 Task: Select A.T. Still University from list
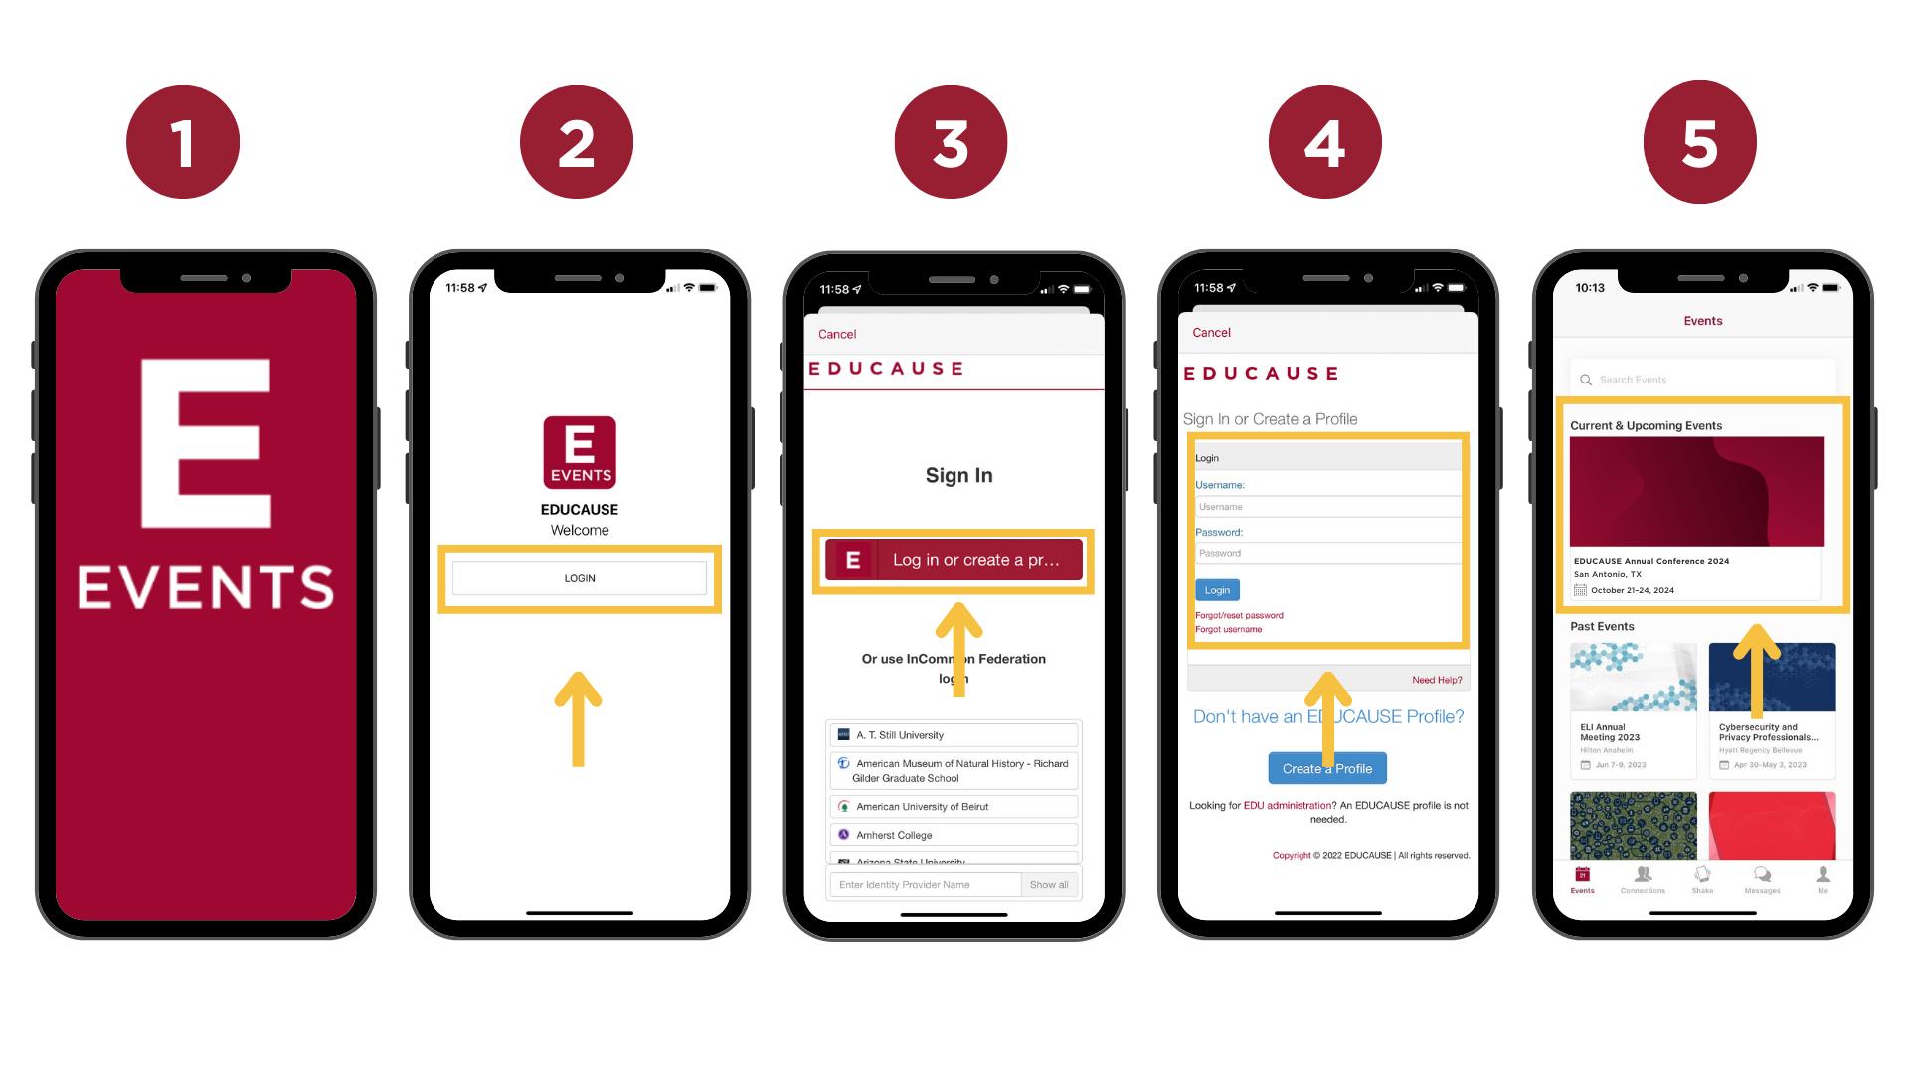(952, 733)
